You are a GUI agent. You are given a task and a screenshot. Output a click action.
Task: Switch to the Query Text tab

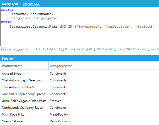10,4
